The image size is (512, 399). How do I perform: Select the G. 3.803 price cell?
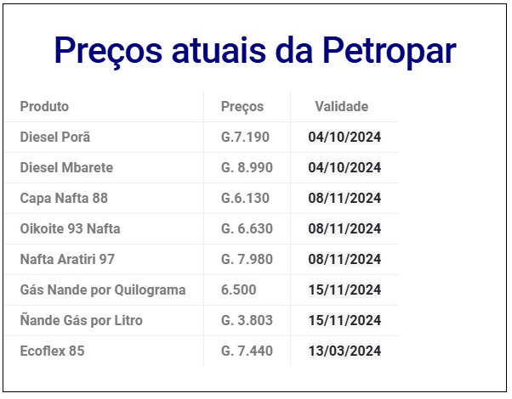pos(247,320)
